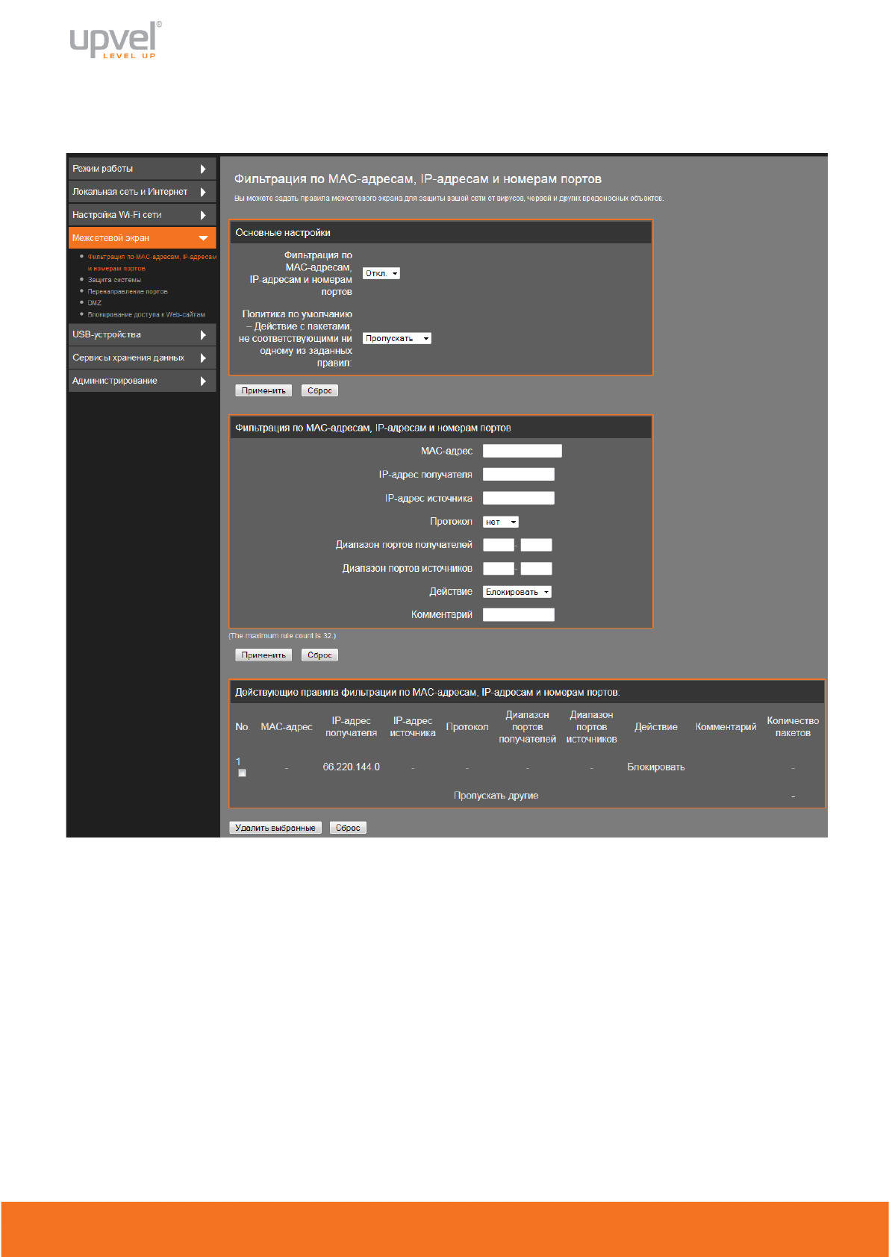Open the 'Локальная сеть и Интернет' section
Viewport: 889px width, 1257px height.
coord(130,192)
